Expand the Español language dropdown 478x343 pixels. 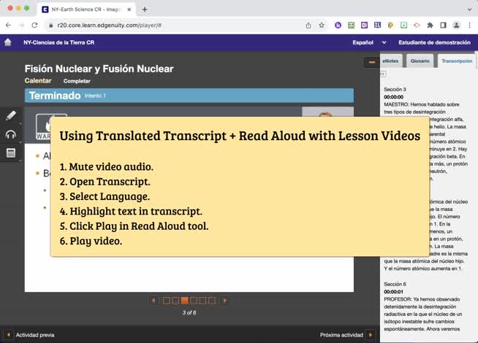pyautogui.click(x=367, y=42)
